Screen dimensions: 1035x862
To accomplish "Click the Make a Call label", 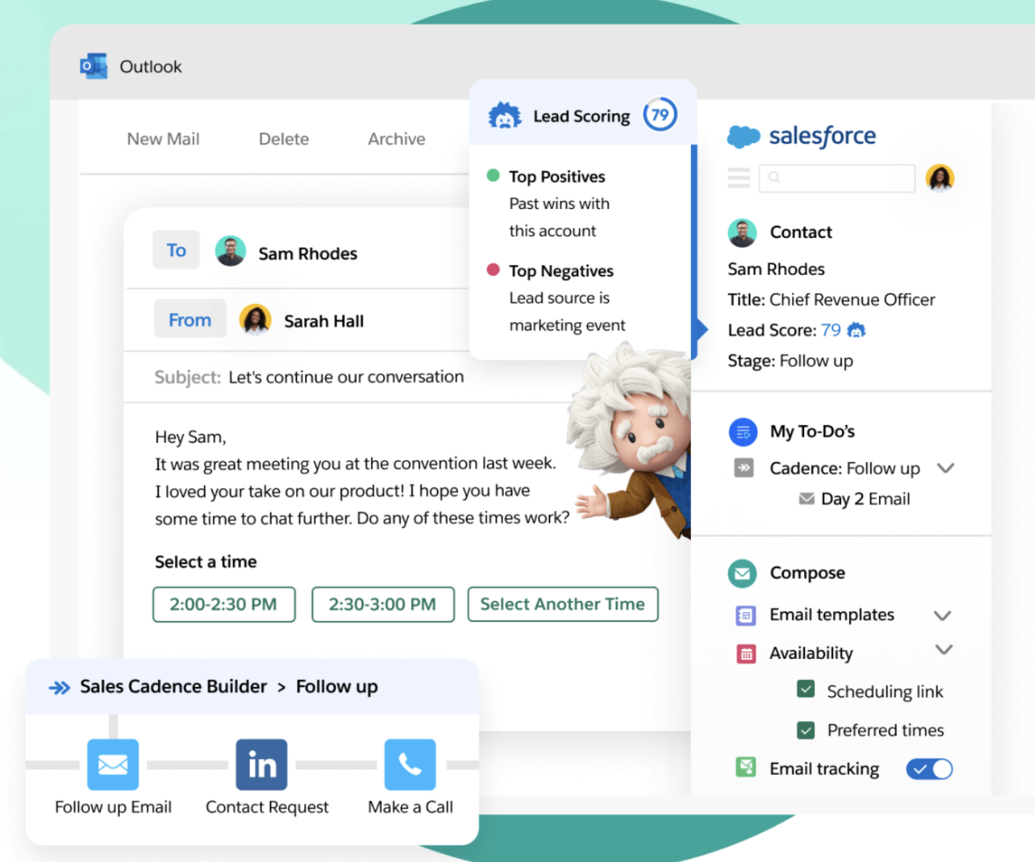I will point(410,807).
